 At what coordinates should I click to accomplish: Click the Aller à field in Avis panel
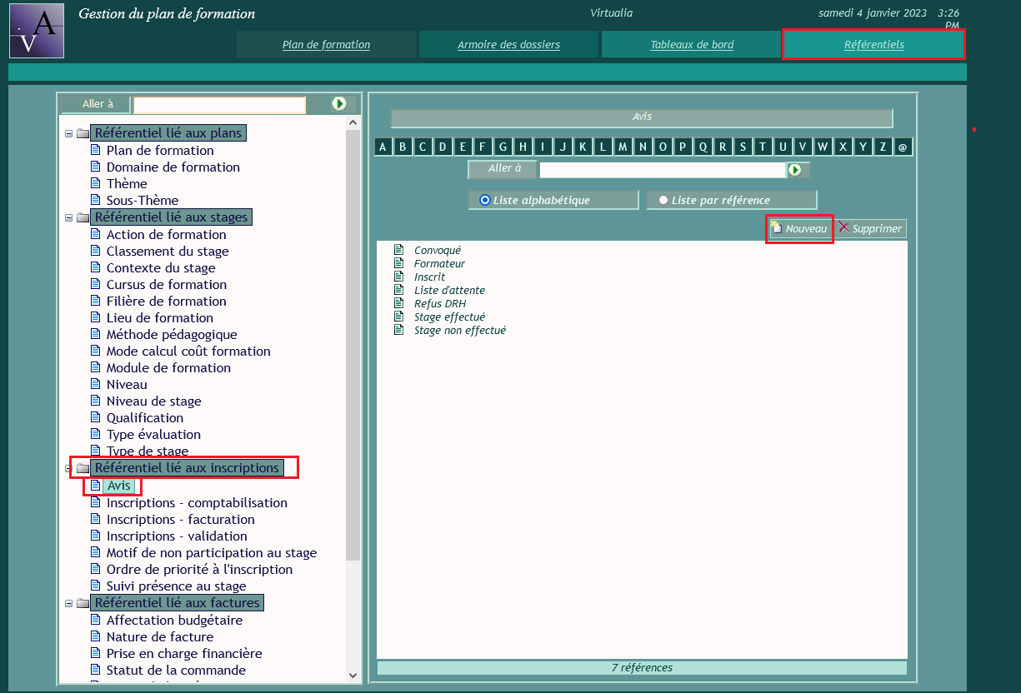coord(662,170)
